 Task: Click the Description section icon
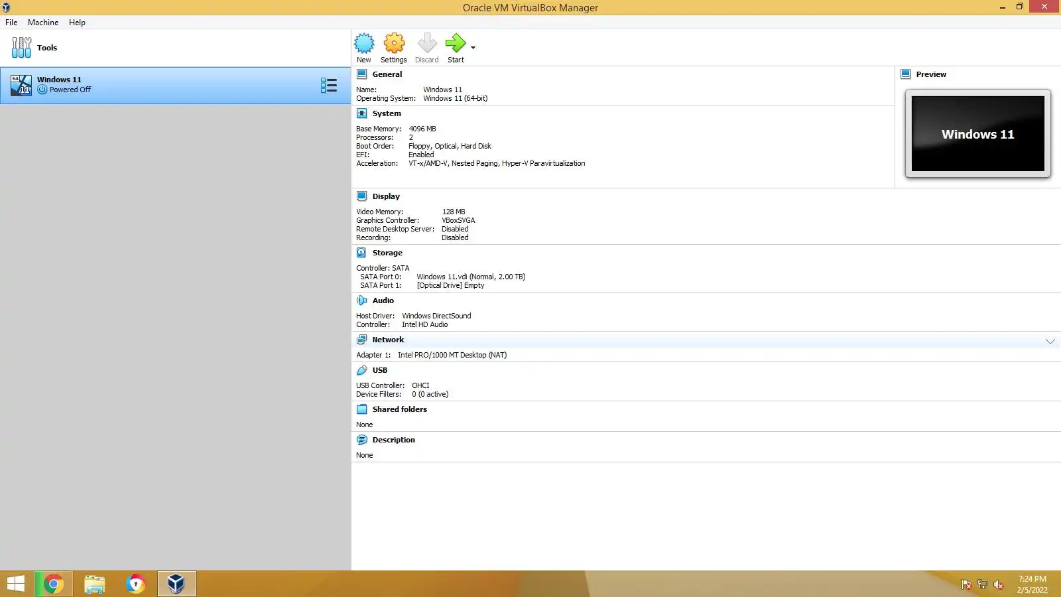pos(362,440)
